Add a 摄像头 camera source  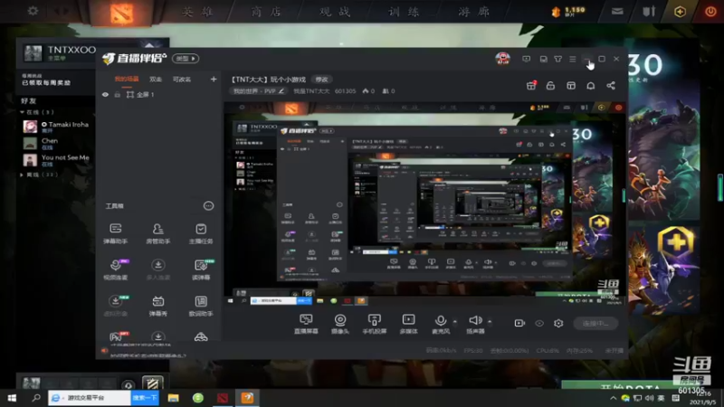coord(340,324)
